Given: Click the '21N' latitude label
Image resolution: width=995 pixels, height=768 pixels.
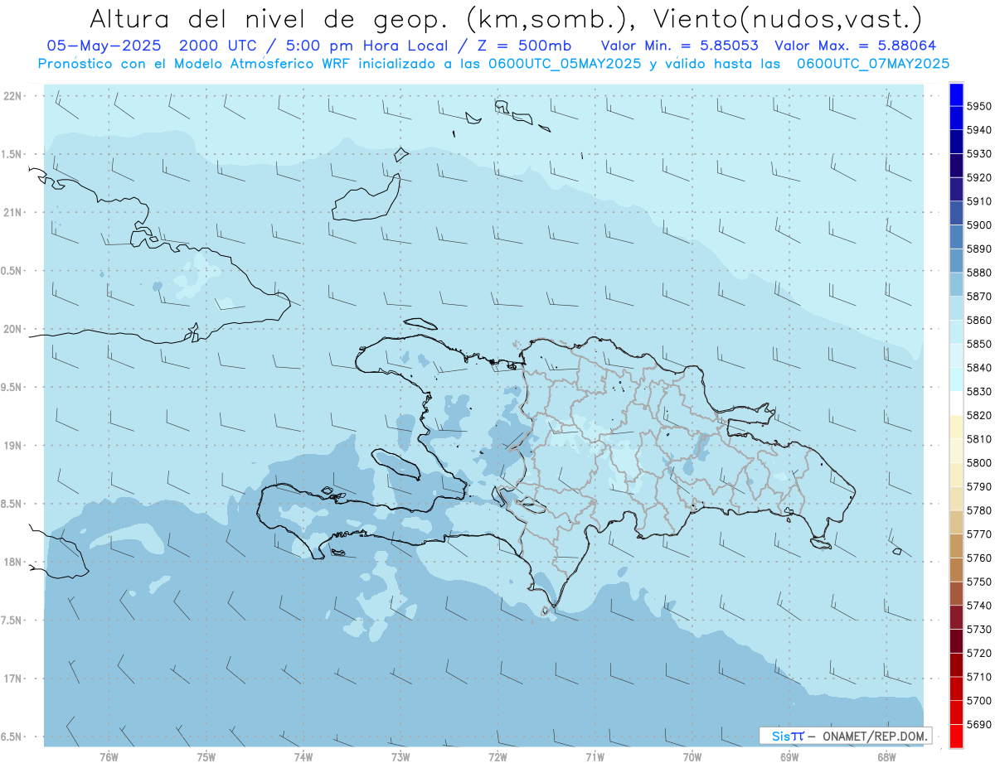Looking at the screenshot, I should (x=12, y=213).
